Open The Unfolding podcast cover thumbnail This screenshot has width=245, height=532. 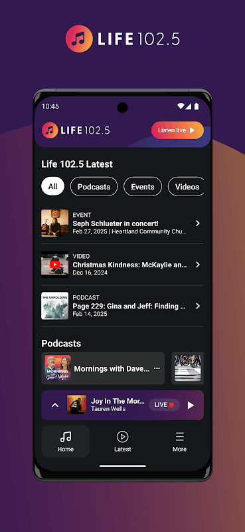coord(55,306)
